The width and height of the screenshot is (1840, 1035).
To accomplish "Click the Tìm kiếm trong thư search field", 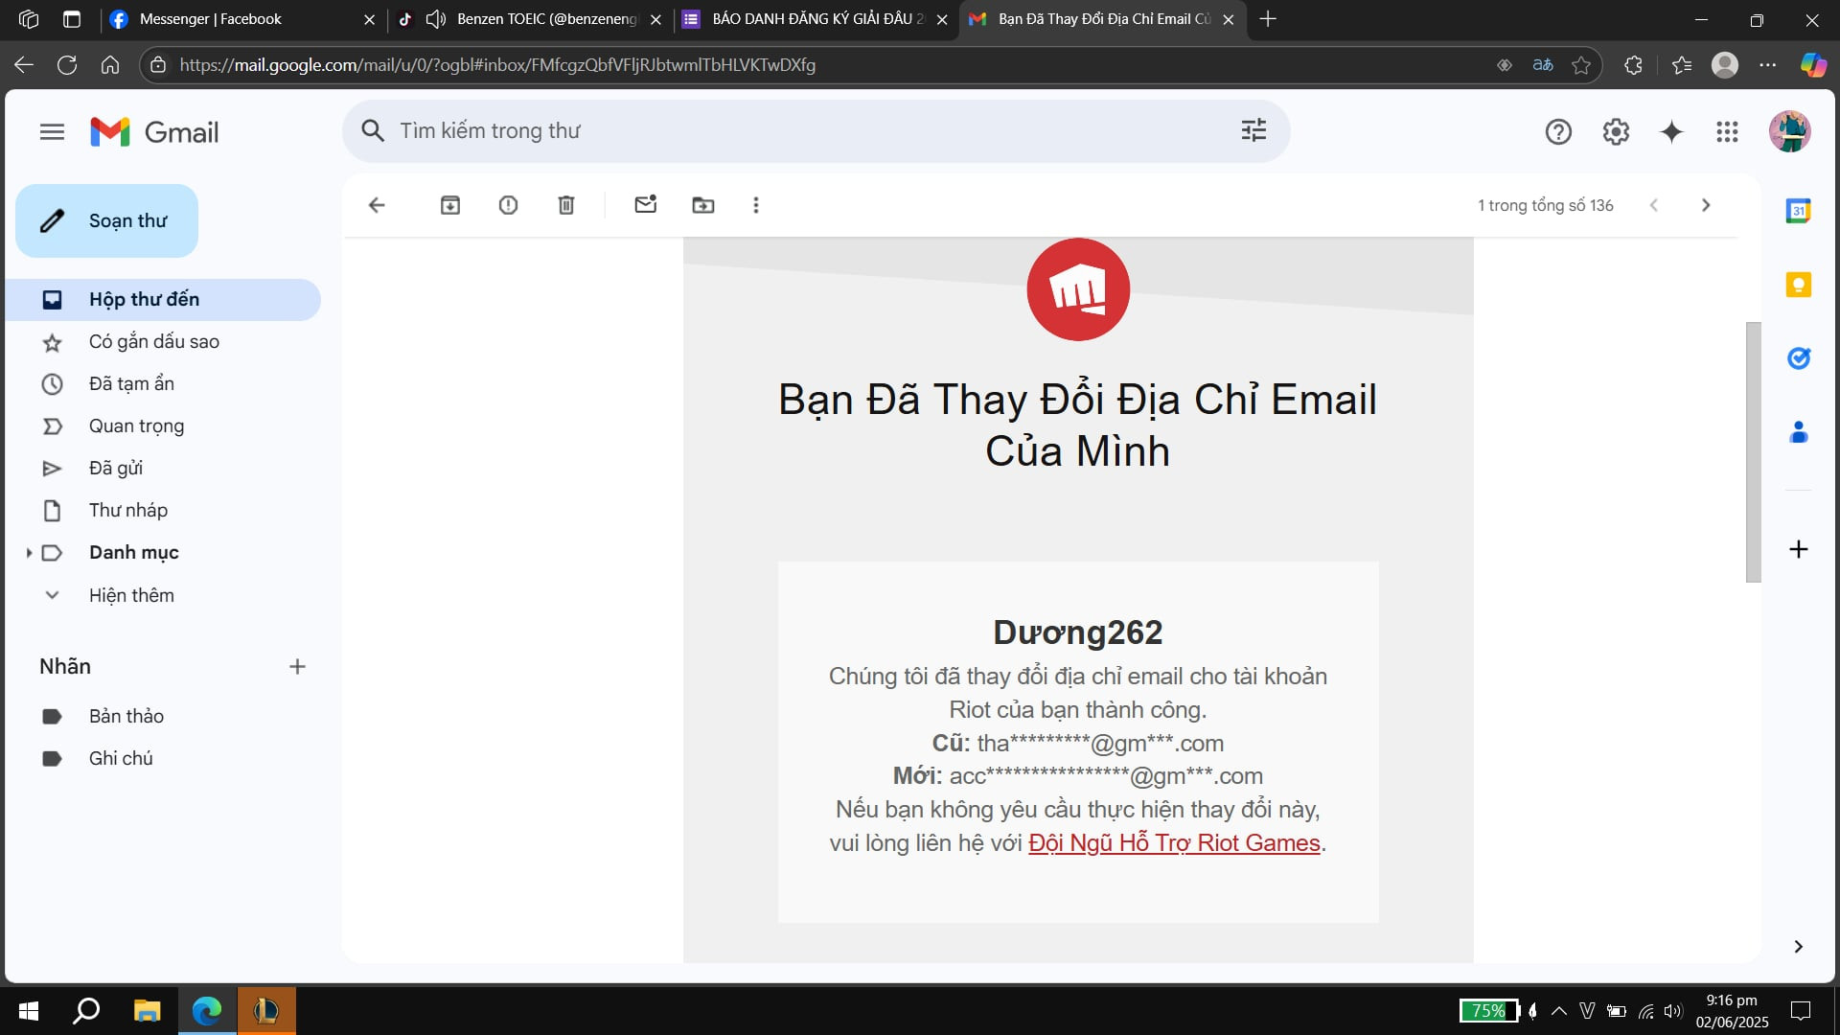I will (815, 130).
